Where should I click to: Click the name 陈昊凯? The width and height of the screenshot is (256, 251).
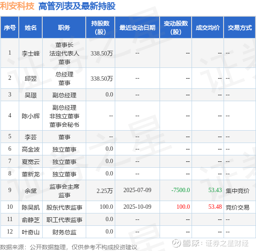pyautogui.click(x=31, y=207)
